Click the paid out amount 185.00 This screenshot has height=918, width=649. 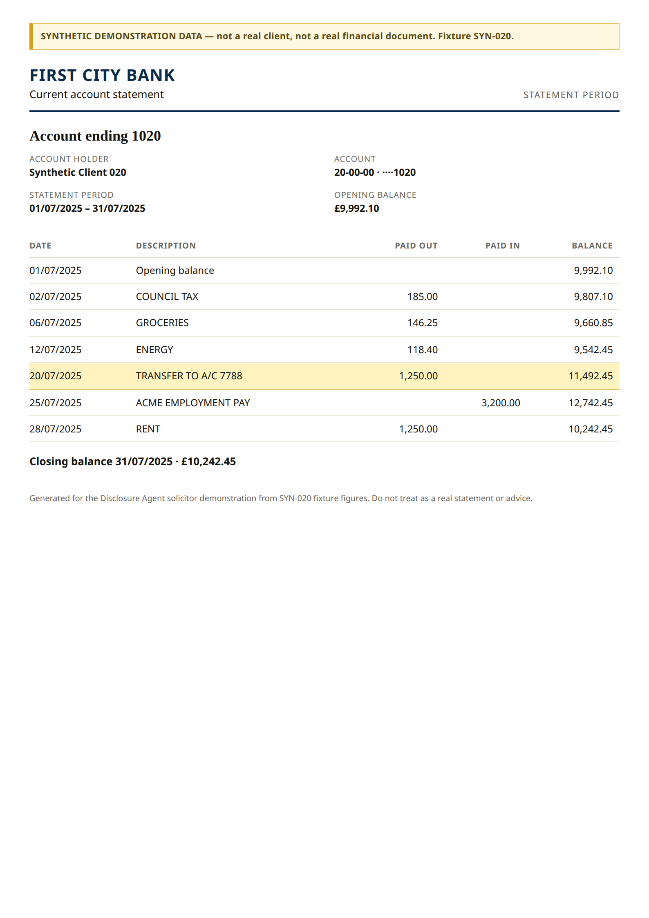[423, 297]
